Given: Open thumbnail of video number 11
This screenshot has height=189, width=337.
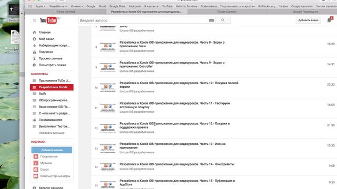Looking at the screenshot, I should (x=107, y=108).
